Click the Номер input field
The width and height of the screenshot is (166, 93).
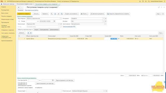(31, 21)
